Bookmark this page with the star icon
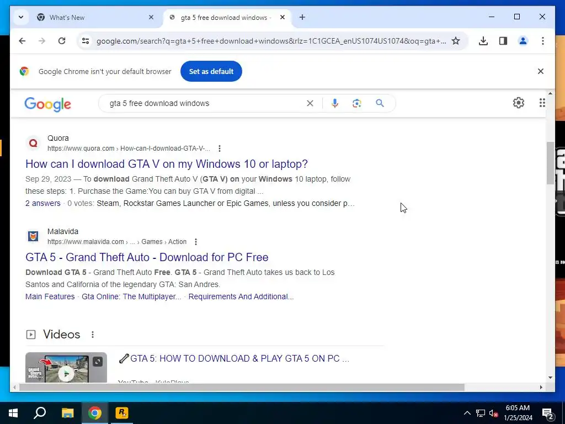Image resolution: width=565 pixels, height=424 pixels. 456,41
